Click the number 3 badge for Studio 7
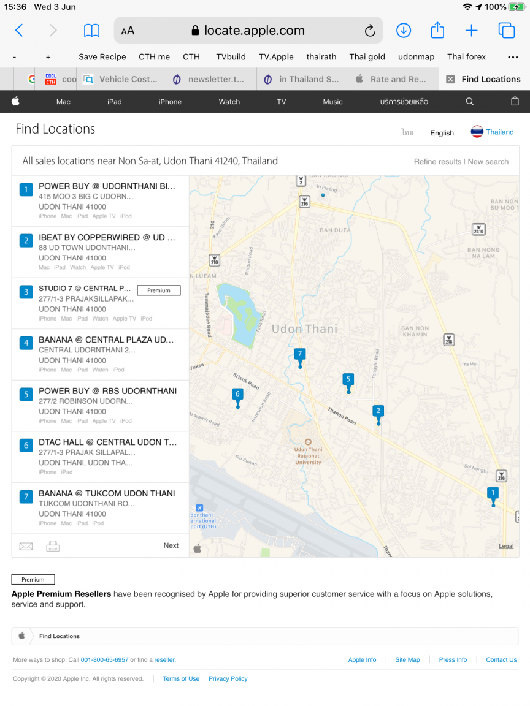Image resolution: width=530 pixels, height=706 pixels. coord(26,292)
